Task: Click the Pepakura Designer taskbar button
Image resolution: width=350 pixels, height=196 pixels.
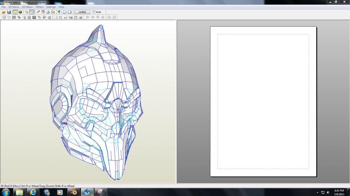Action: pos(87,192)
